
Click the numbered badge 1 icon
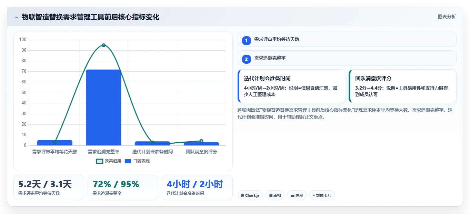tap(246, 41)
